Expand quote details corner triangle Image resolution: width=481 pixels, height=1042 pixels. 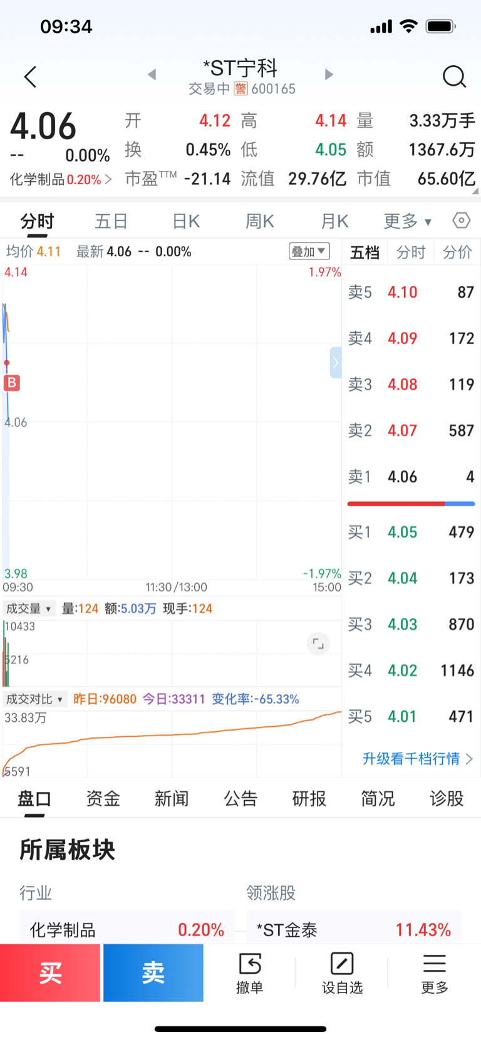pos(475,190)
